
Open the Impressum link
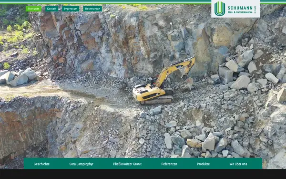(71, 9)
